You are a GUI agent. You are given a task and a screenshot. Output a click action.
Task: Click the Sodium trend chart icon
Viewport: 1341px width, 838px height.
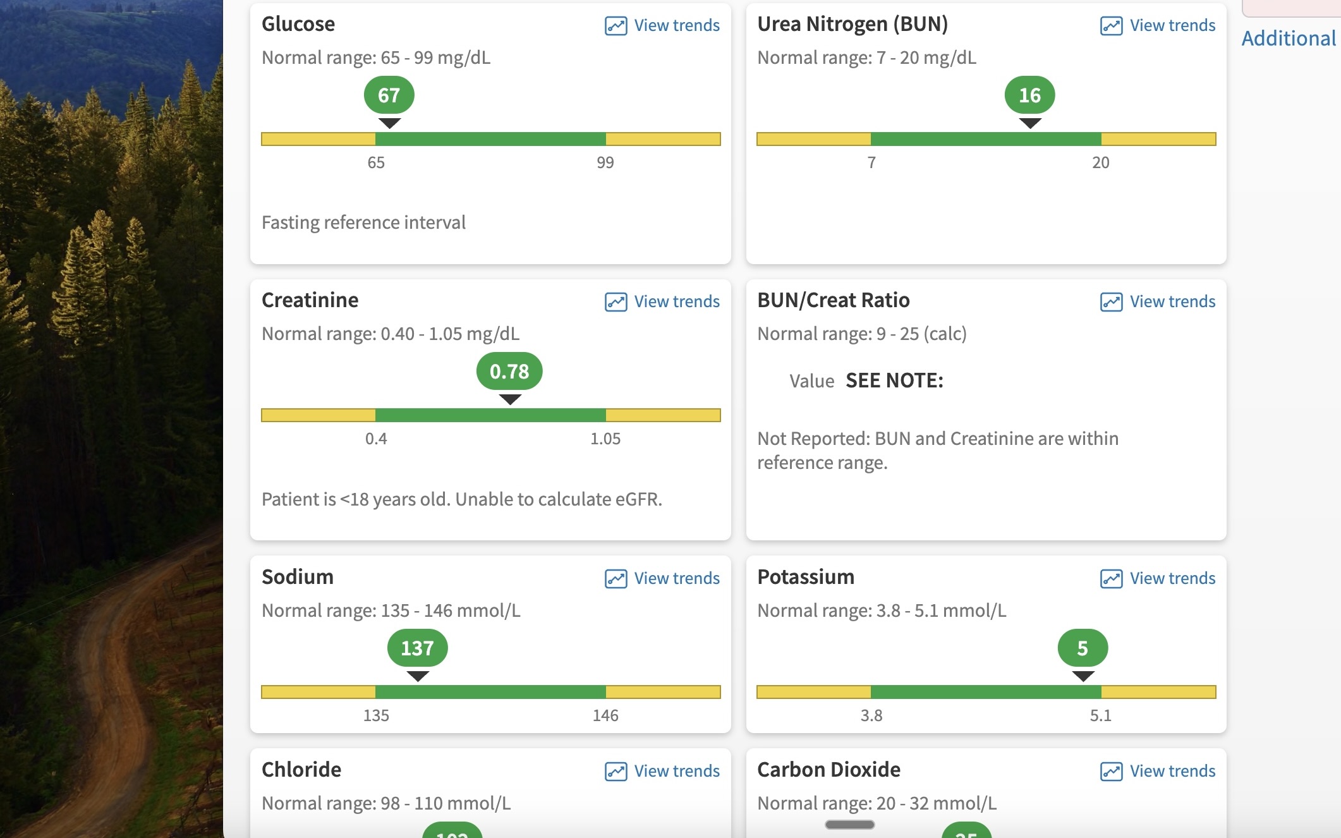coord(616,579)
